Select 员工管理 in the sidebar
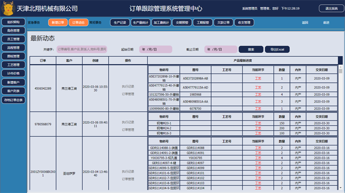 [x=13, y=39]
